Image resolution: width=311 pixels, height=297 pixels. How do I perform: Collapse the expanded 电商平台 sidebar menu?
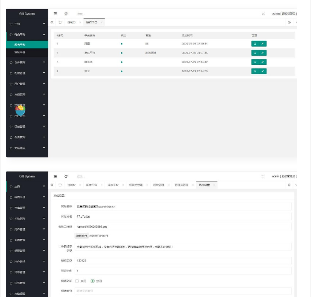click(x=27, y=35)
